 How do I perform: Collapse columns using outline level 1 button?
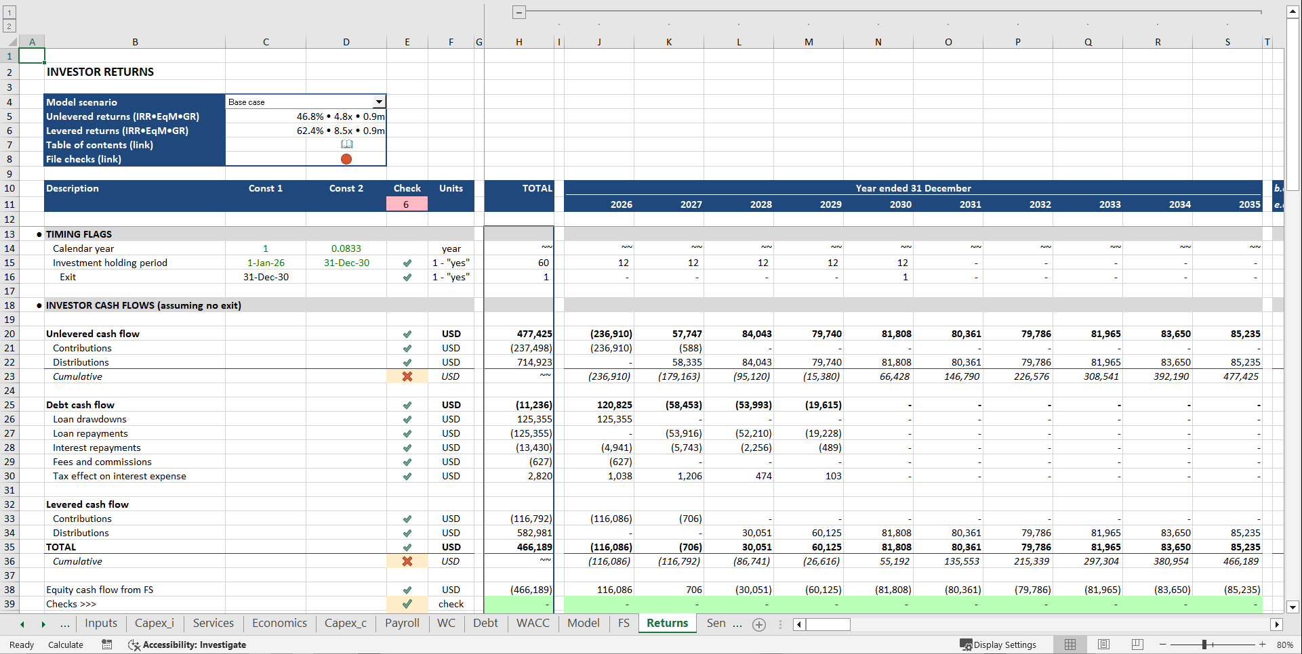pos(9,12)
